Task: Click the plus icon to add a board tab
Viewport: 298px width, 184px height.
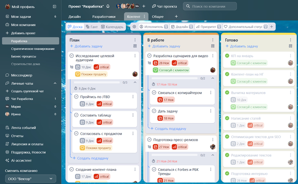Action: point(176,17)
